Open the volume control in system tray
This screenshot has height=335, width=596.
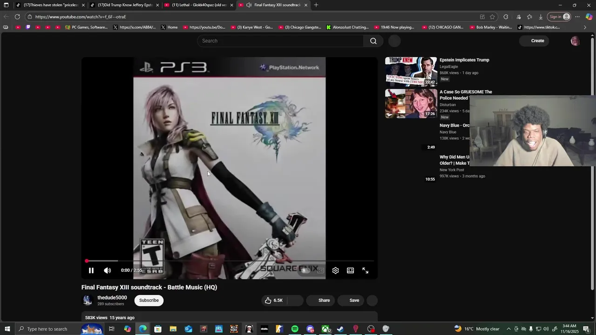(x=546, y=329)
